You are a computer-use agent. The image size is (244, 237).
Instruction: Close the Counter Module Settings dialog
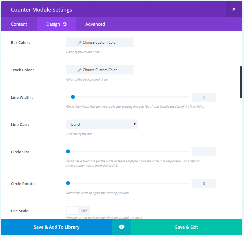click(234, 10)
